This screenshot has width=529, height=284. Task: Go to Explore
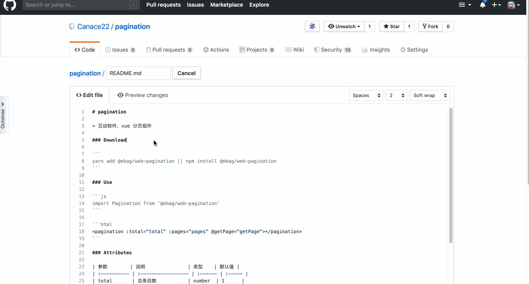[x=259, y=5]
